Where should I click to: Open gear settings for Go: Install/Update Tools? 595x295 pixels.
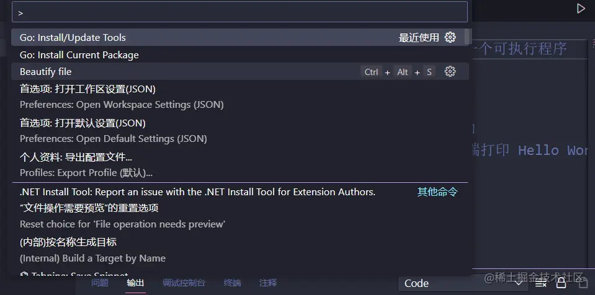pos(450,37)
